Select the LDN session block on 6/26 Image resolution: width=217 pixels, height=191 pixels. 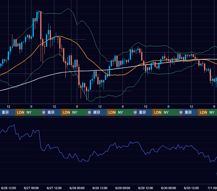[x=20, y=112]
